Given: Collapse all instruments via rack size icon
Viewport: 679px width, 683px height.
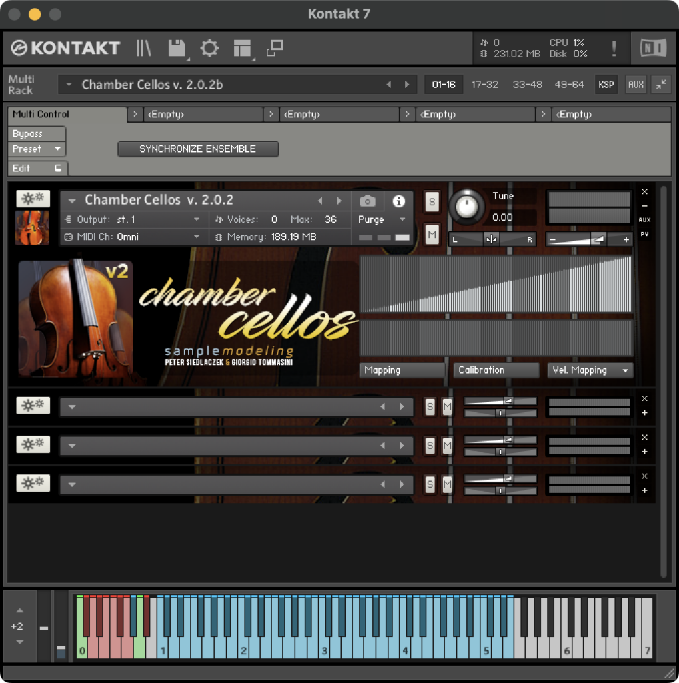Looking at the screenshot, I should coord(661,84).
